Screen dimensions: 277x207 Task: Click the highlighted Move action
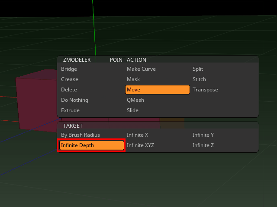pyautogui.click(x=158, y=90)
